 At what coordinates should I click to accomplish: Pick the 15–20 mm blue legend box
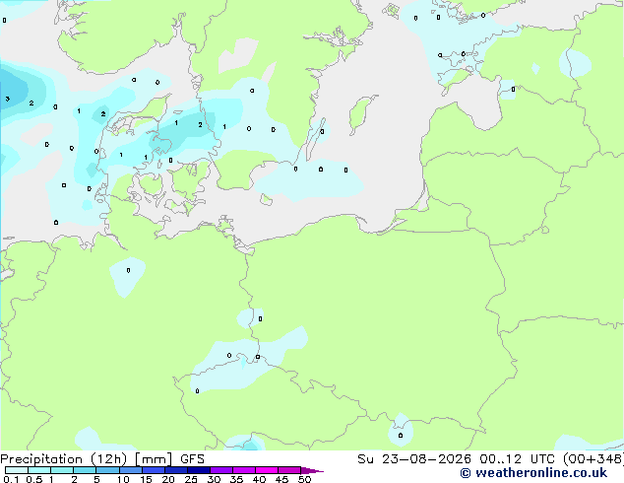[x=154, y=470]
